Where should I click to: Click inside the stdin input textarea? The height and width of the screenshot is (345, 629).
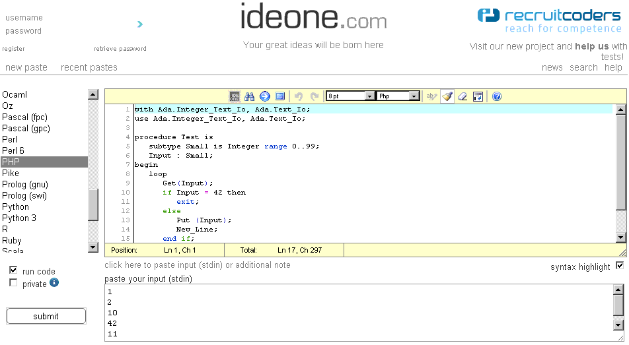(x=359, y=313)
